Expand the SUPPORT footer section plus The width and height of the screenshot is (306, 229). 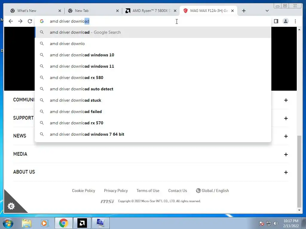coord(286,118)
